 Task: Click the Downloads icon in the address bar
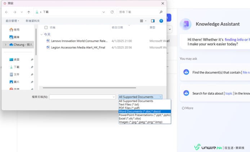pyautogui.click(x=37, y=12)
